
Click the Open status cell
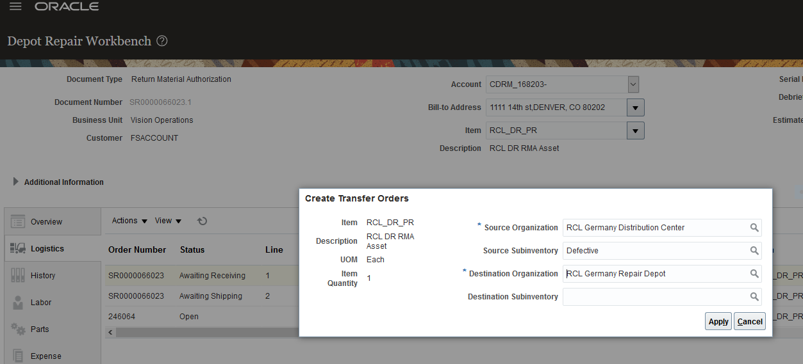[189, 317]
